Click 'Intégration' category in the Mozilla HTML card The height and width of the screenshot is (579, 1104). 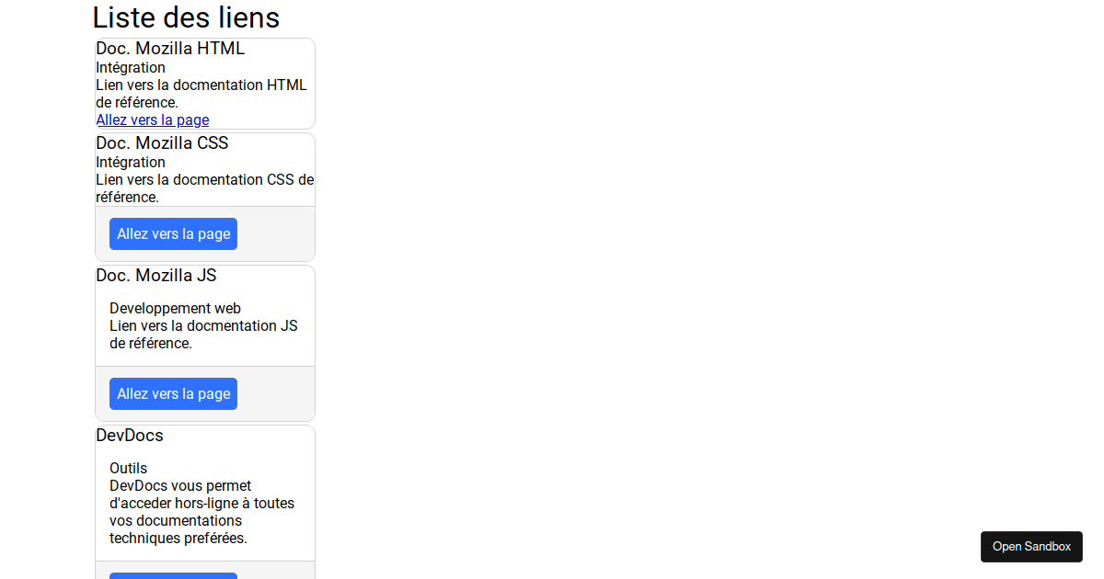pos(131,67)
